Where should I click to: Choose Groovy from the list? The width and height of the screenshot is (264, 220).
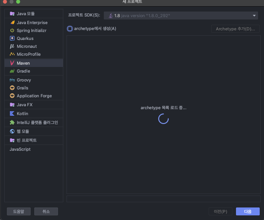(34, 80)
